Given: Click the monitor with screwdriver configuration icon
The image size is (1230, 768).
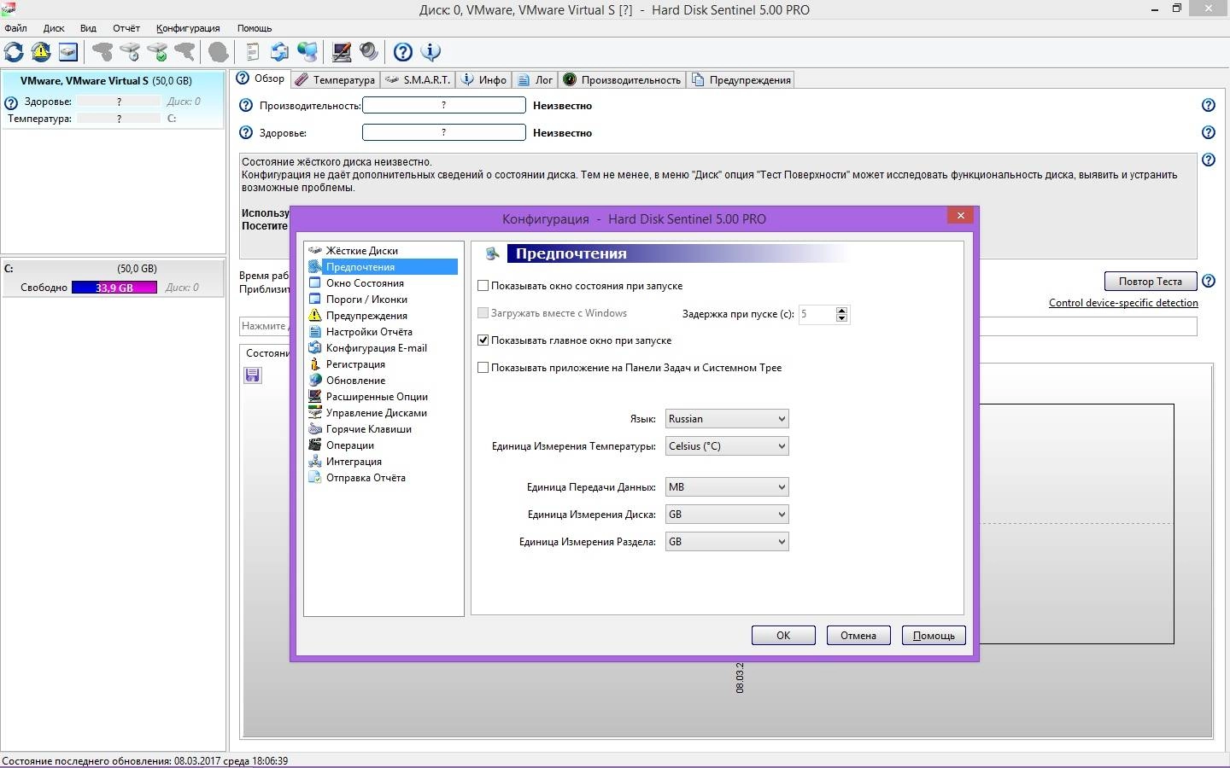Looking at the screenshot, I should pos(342,52).
